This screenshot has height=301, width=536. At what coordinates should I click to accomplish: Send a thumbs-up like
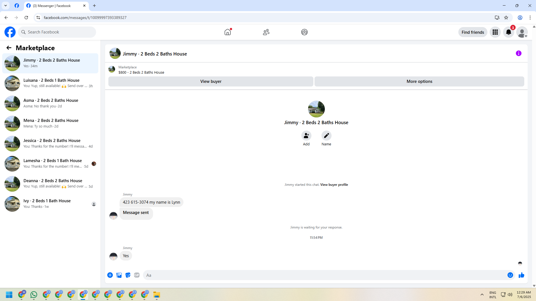521,275
